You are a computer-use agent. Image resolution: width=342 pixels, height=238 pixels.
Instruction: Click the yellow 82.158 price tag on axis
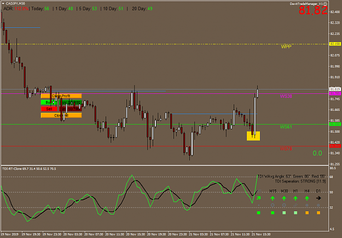click(335, 44)
